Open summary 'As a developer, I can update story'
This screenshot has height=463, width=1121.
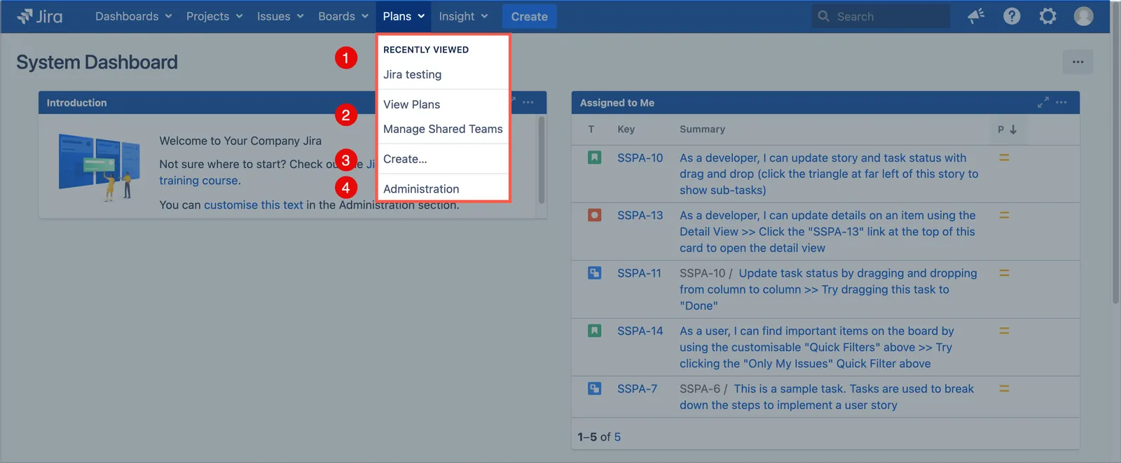coord(829,174)
